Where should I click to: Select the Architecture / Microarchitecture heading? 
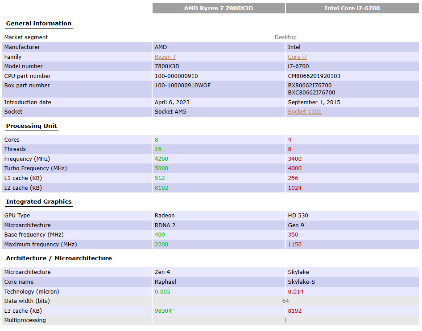click(x=59, y=258)
